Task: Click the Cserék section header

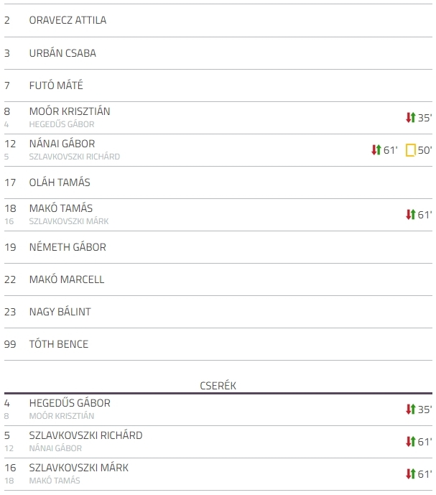Action: (x=218, y=386)
